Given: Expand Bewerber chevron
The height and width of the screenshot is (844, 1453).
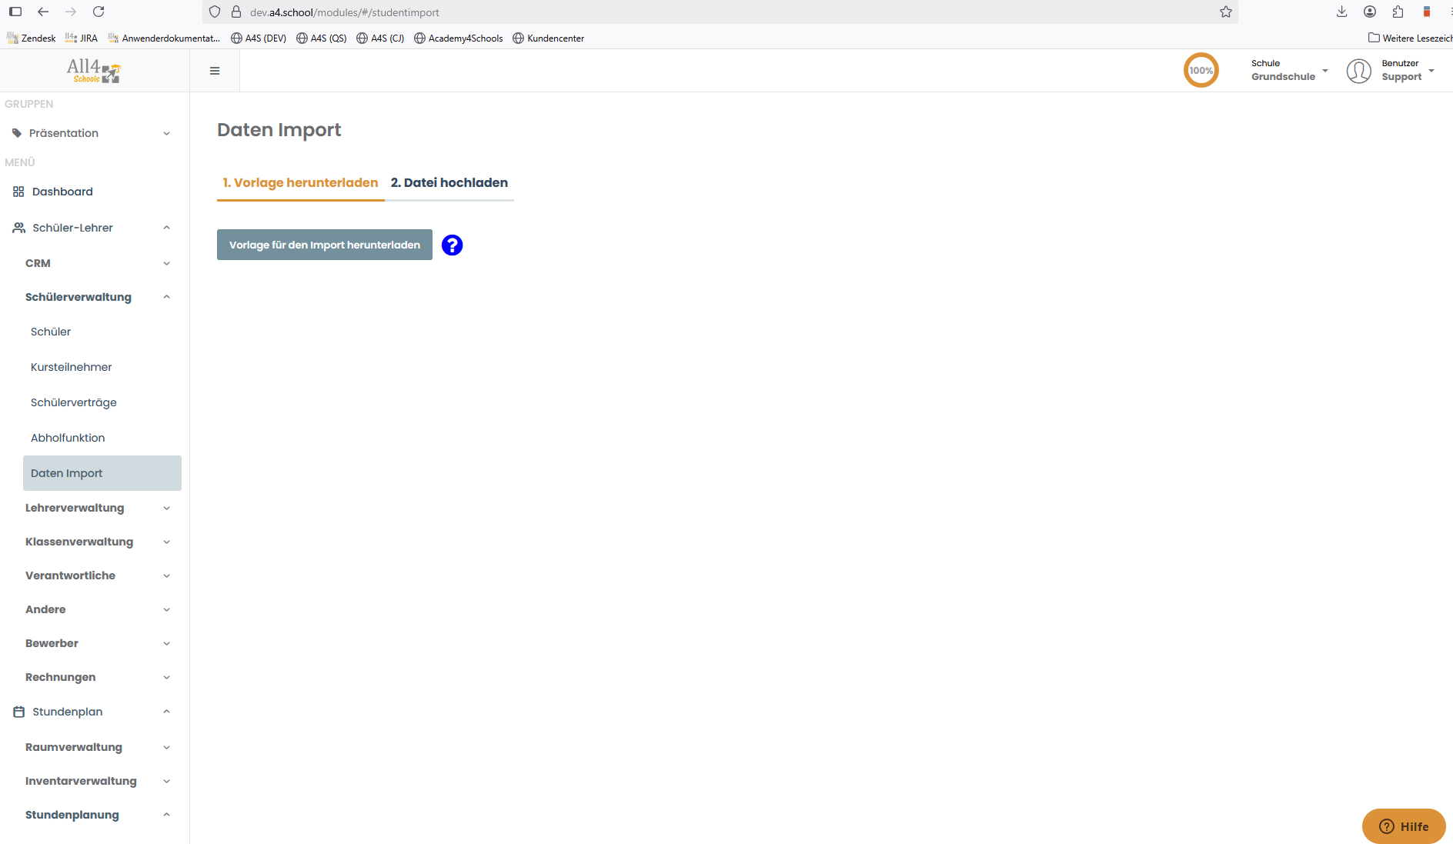Looking at the screenshot, I should 166,643.
